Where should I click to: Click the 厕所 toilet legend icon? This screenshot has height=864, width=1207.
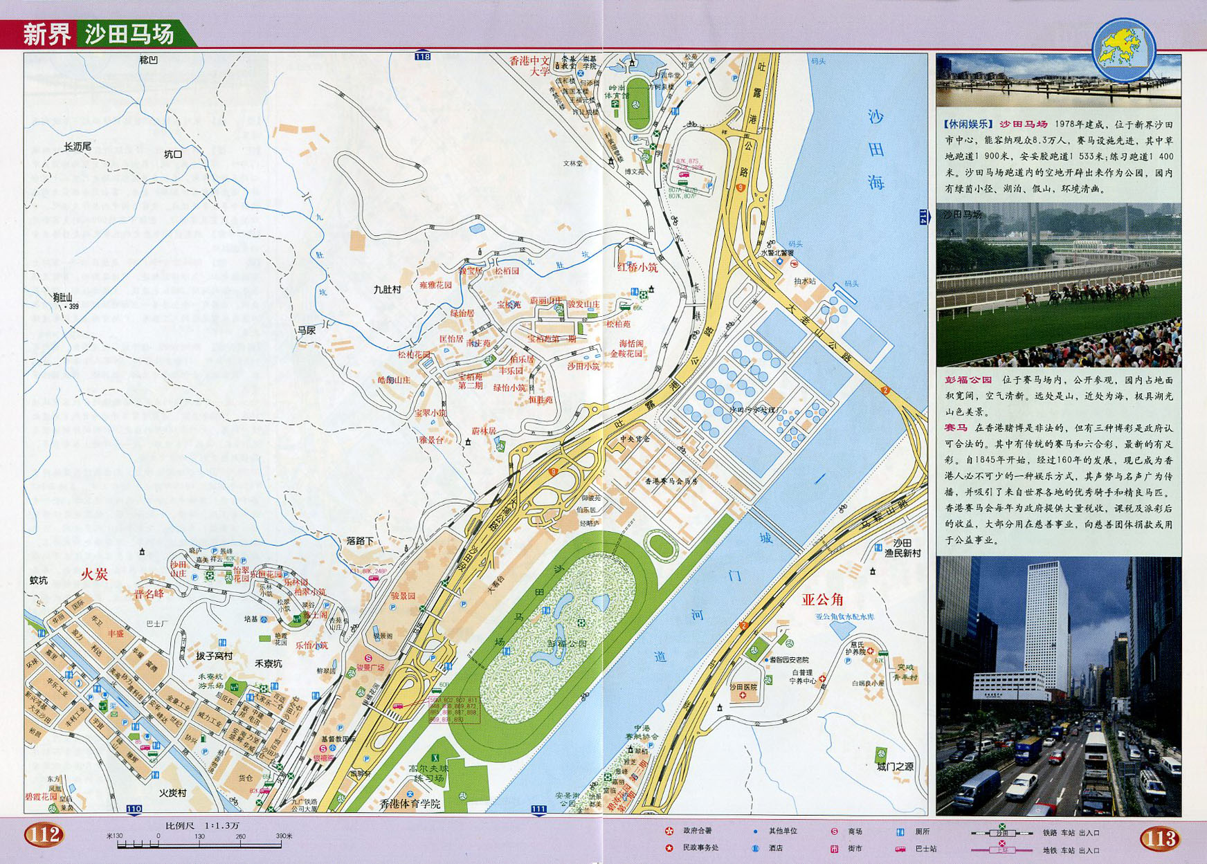(898, 831)
